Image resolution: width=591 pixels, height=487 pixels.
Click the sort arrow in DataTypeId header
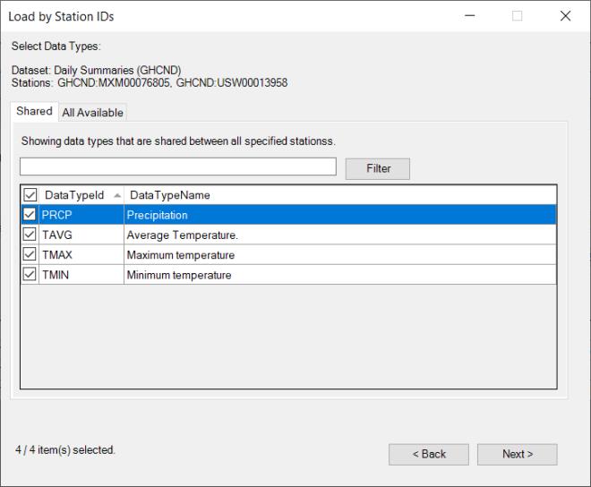pyautogui.click(x=117, y=195)
